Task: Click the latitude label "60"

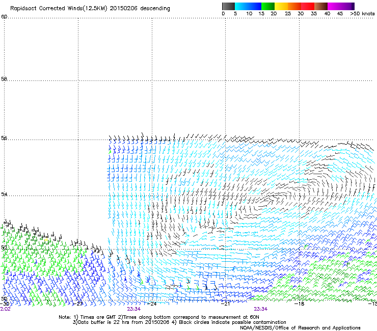Action: tap(4, 17)
